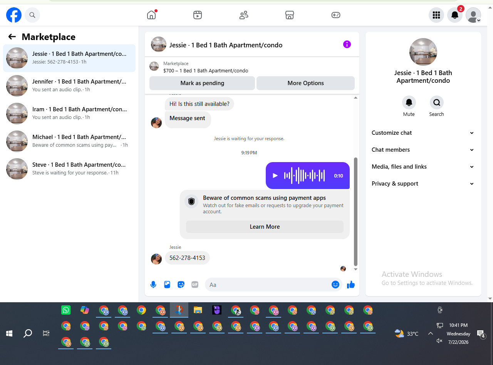Send a thumbs-up like
The width and height of the screenshot is (493, 365).
coord(351,285)
